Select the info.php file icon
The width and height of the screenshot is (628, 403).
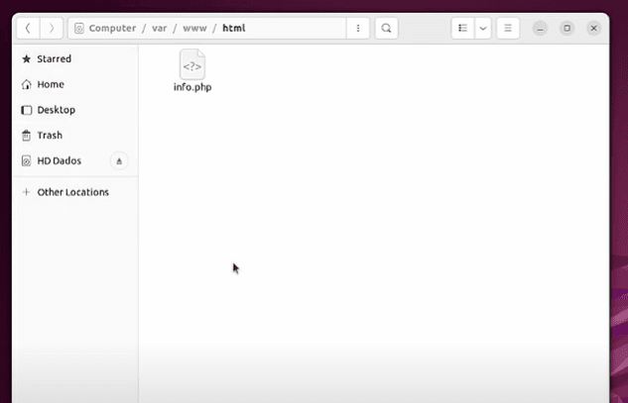(192, 64)
